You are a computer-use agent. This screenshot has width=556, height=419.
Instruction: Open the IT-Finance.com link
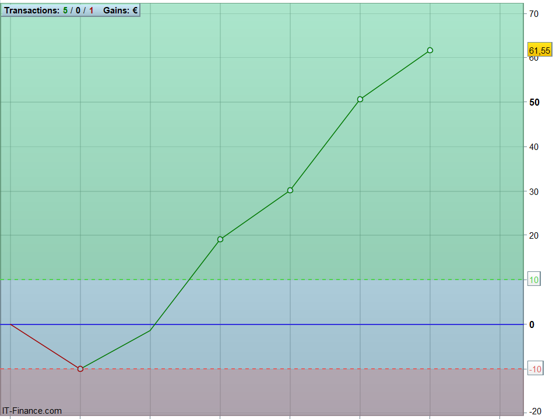tap(32, 411)
